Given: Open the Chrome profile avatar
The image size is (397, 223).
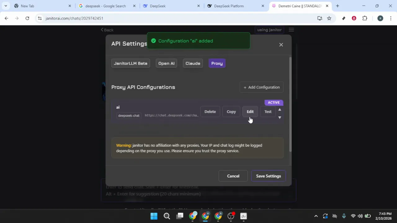Looking at the screenshot, I should pos(380,18).
